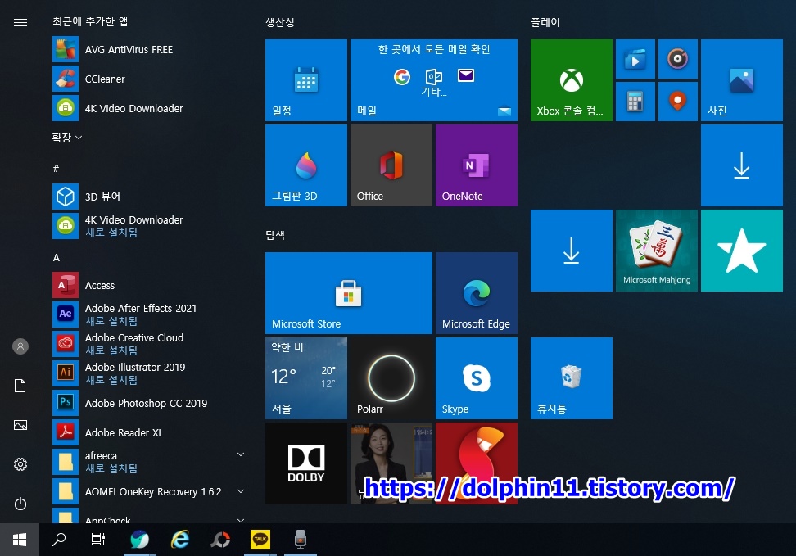
Task: Open 4K Video Downloader marked 새로 설치됨
Action: 147,226
